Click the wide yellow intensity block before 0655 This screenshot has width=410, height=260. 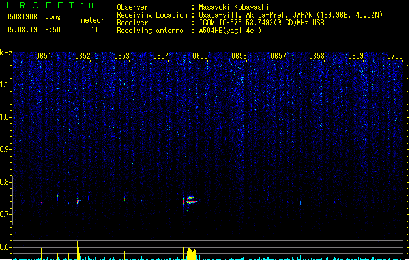pos(191,253)
